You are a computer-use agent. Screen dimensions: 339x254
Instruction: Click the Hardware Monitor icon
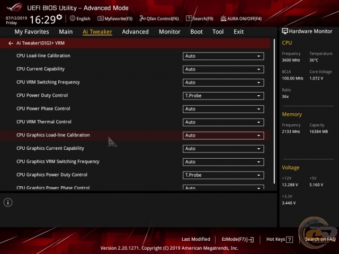click(285, 31)
